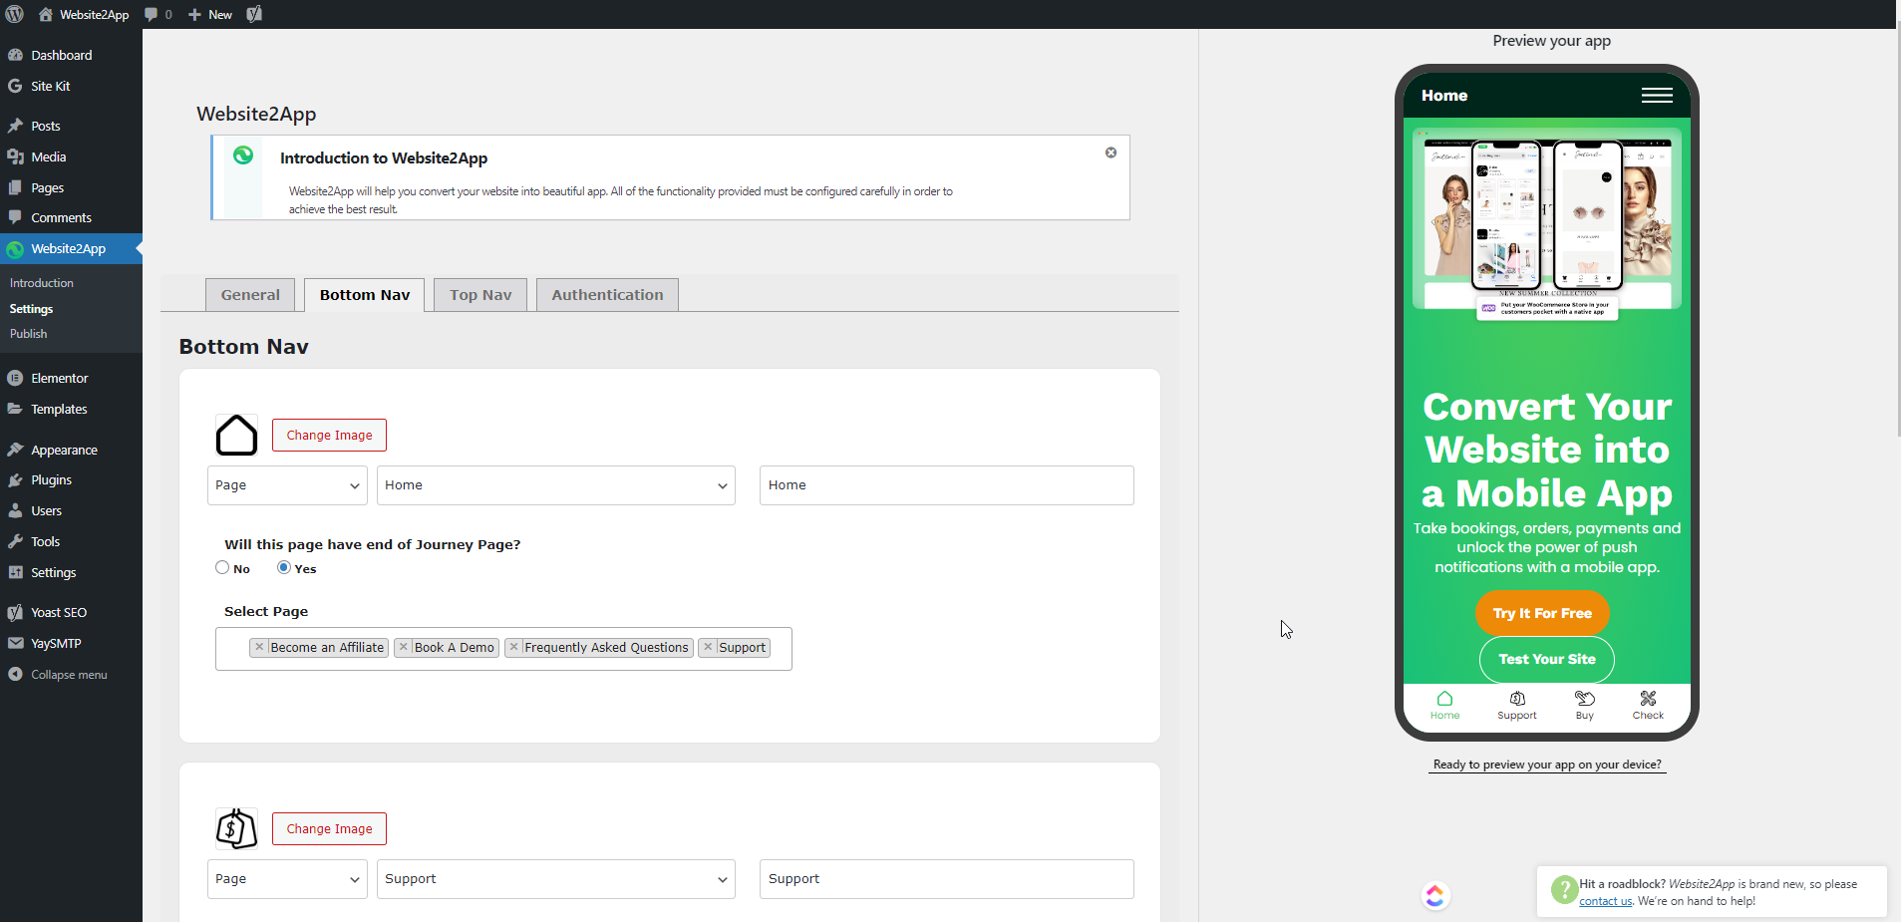
Task: Open the Home page selection dropdown
Action: pos(556,485)
